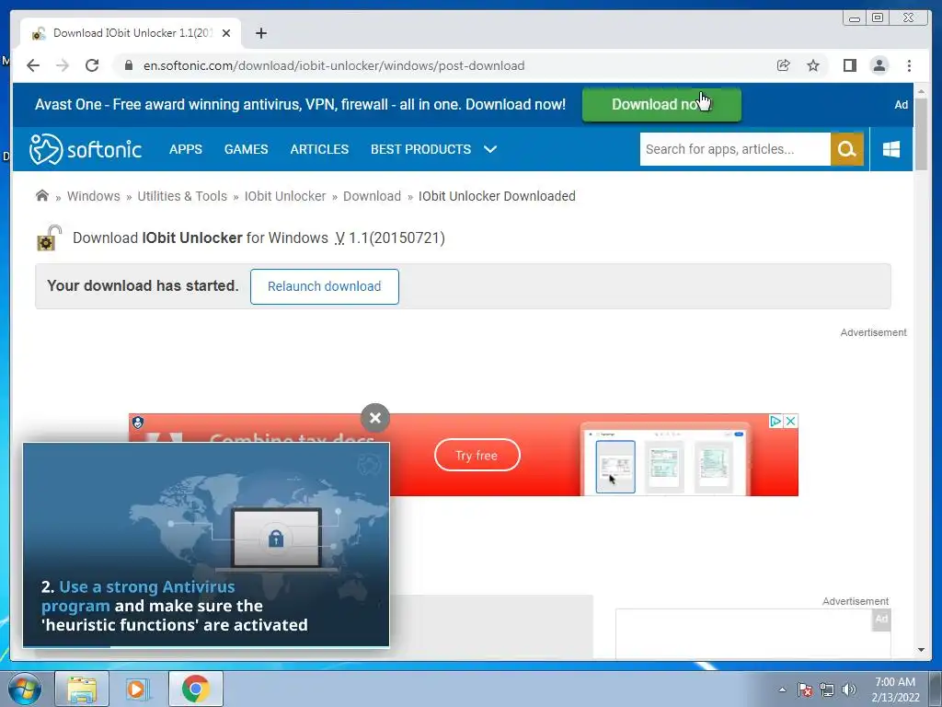Open a new tab with the plus button
Image resolution: width=942 pixels, height=707 pixels.
coord(260,33)
